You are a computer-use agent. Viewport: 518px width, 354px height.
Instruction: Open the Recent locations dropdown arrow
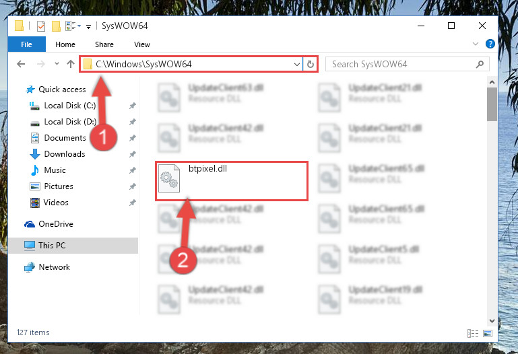[x=57, y=64]
